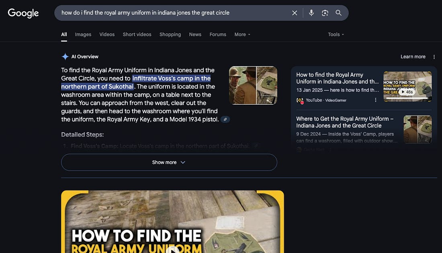
Task: Start voice search with microphone icon
Action: click(311, 13)
